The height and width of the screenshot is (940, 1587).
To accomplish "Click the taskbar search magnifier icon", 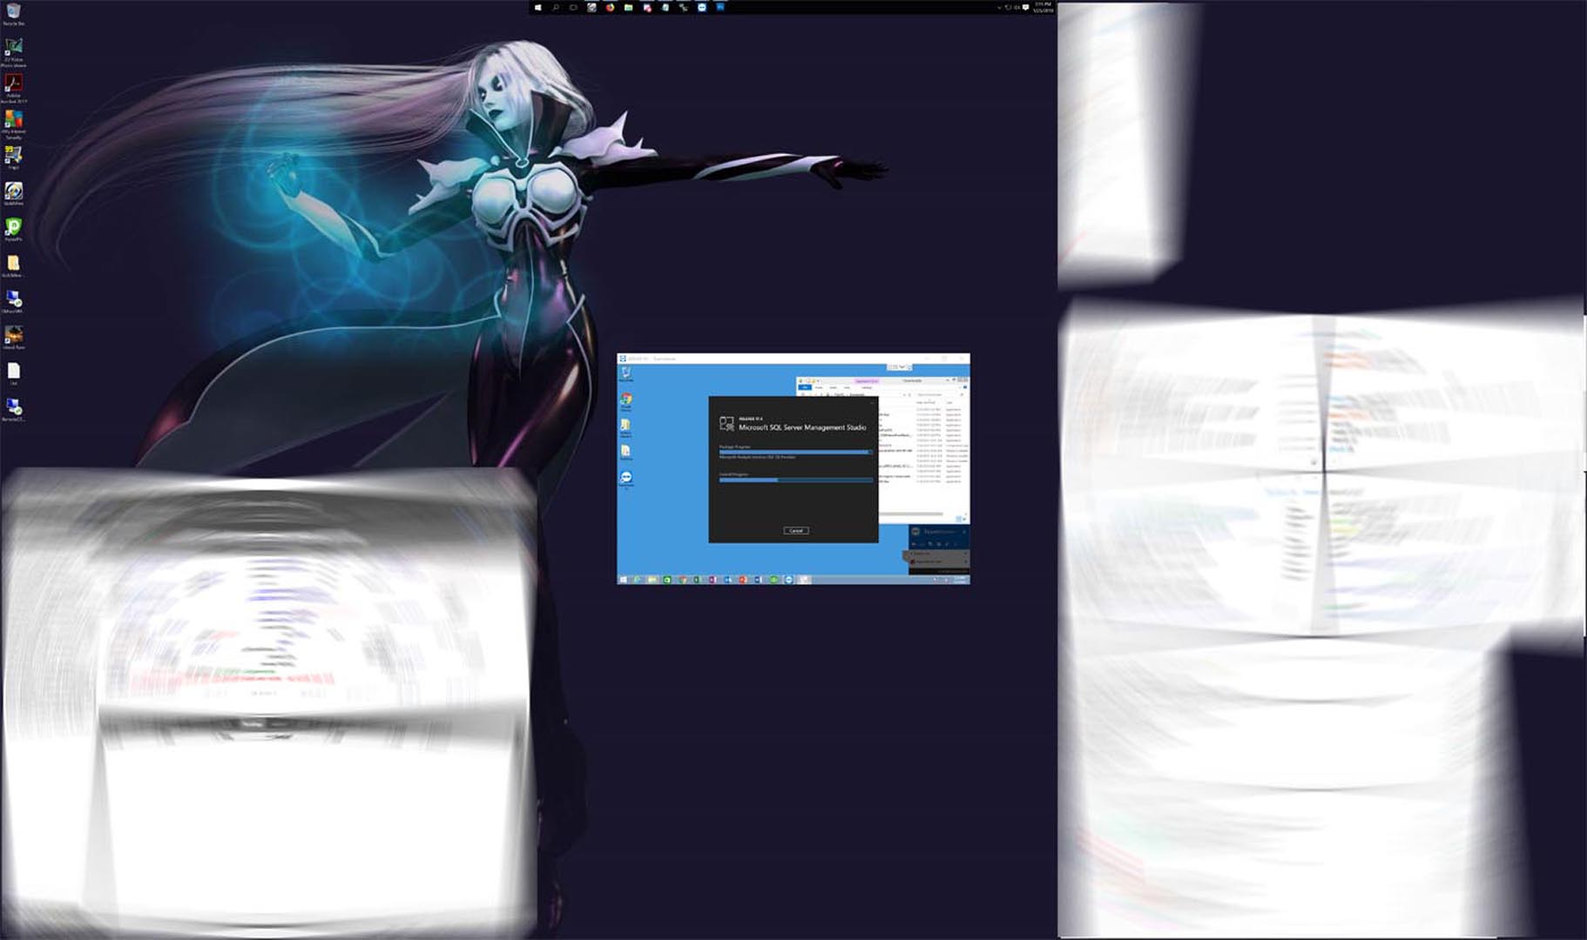I will (x=556, y=7).
